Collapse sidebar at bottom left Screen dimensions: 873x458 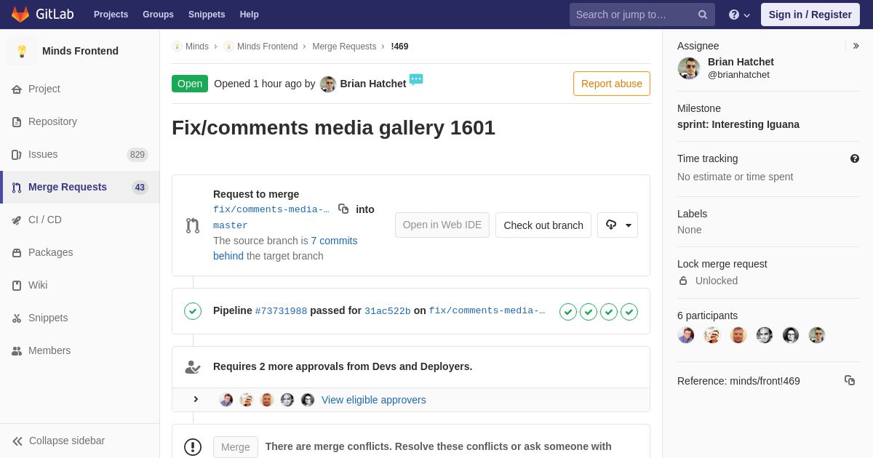point(59,441)
